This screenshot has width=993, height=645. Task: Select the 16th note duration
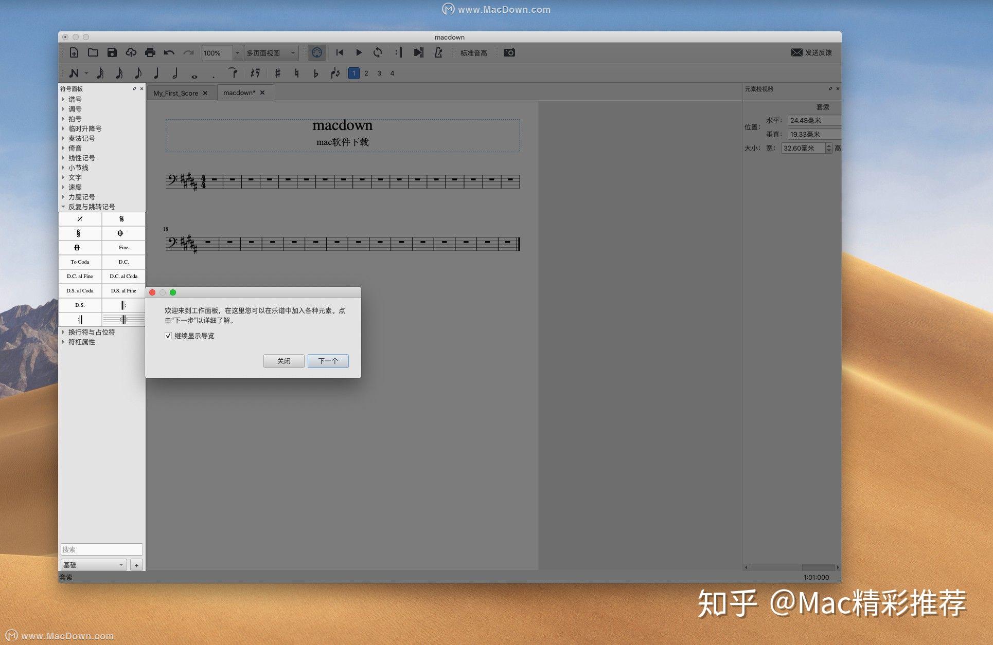(x=119, y=73)
